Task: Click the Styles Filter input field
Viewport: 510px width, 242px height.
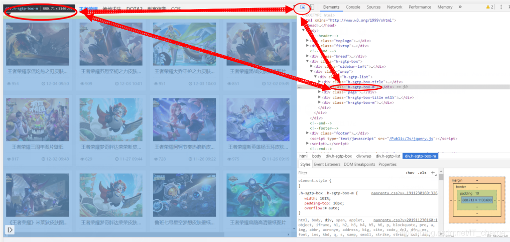Action: 350,173
